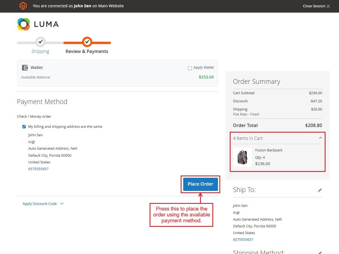Click the wallet icon

tap(25, 68)
